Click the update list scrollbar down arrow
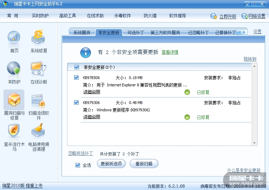This screenshot has width=269, height=190. click(254, 143)
